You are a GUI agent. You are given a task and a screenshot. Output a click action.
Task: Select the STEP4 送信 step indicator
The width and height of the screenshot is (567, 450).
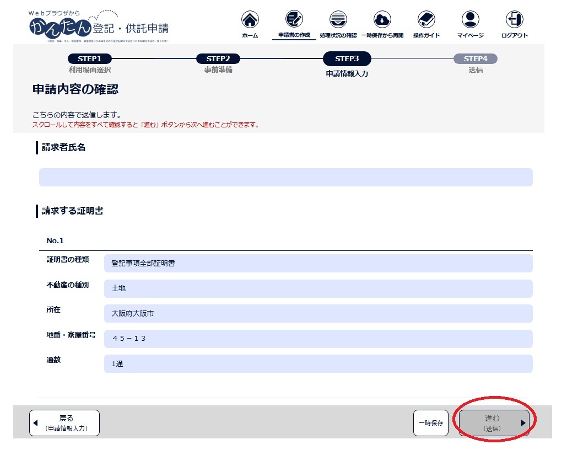click(476, 58)
